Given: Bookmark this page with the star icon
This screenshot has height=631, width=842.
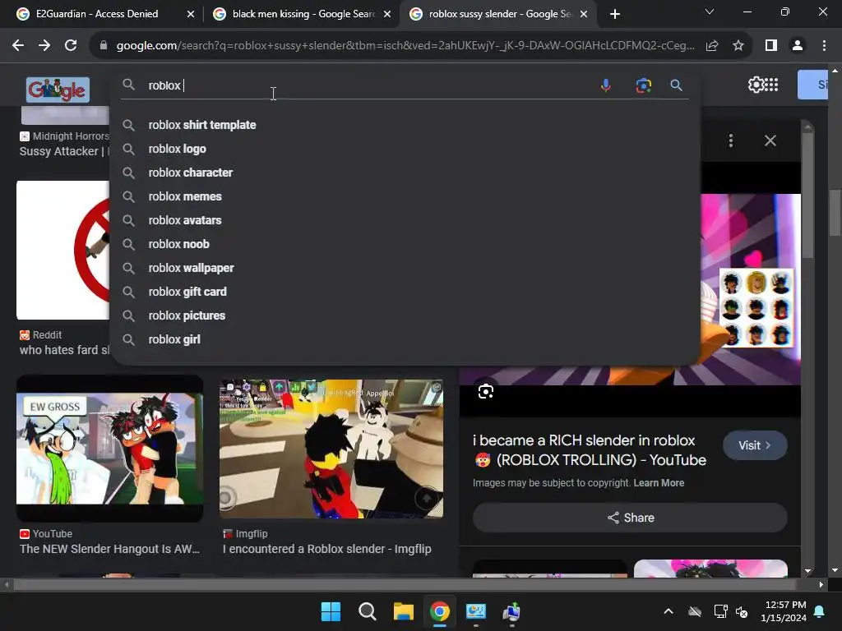Looking at the screenshot, I should click(738, 46).
